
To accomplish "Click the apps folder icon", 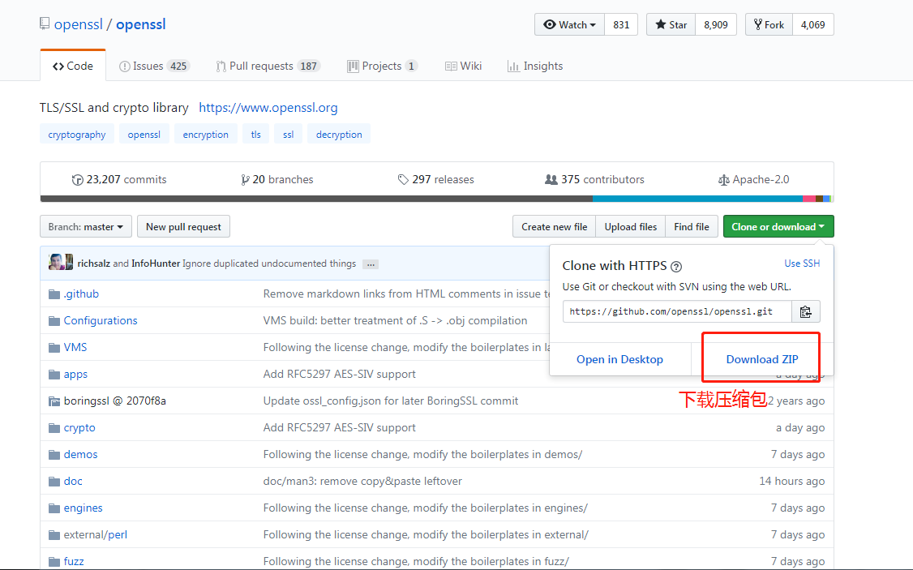I will point(54,375).
